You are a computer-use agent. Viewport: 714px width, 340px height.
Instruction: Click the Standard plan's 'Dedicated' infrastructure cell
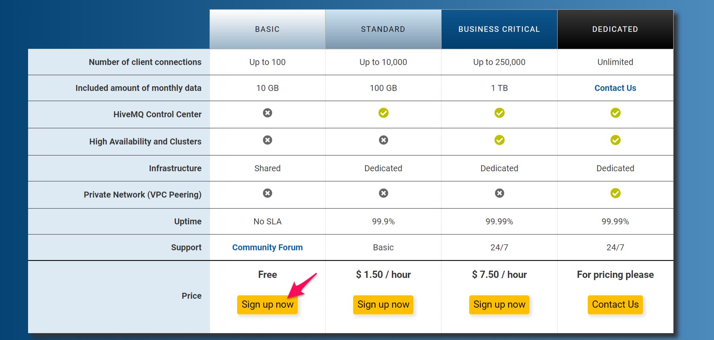(383, 168)
